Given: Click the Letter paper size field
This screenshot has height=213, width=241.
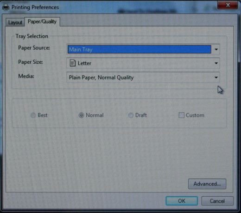Looking at the screenshot, I should pos(143,63).
